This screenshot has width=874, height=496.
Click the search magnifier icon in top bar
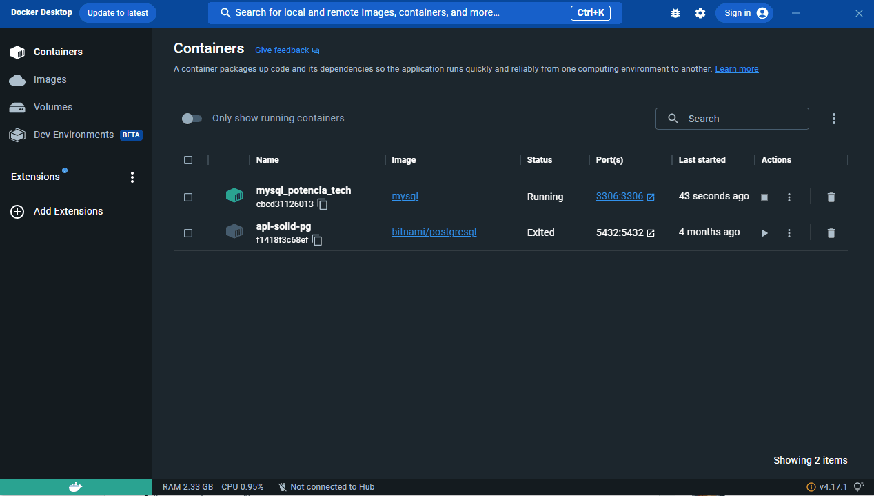[x=225, y=13]
